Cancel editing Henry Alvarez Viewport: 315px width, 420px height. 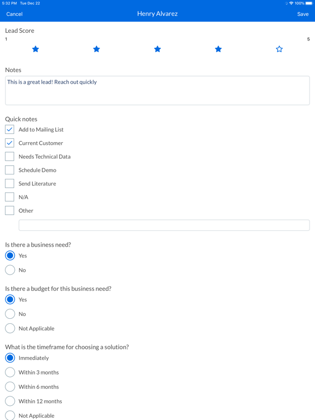14,14
